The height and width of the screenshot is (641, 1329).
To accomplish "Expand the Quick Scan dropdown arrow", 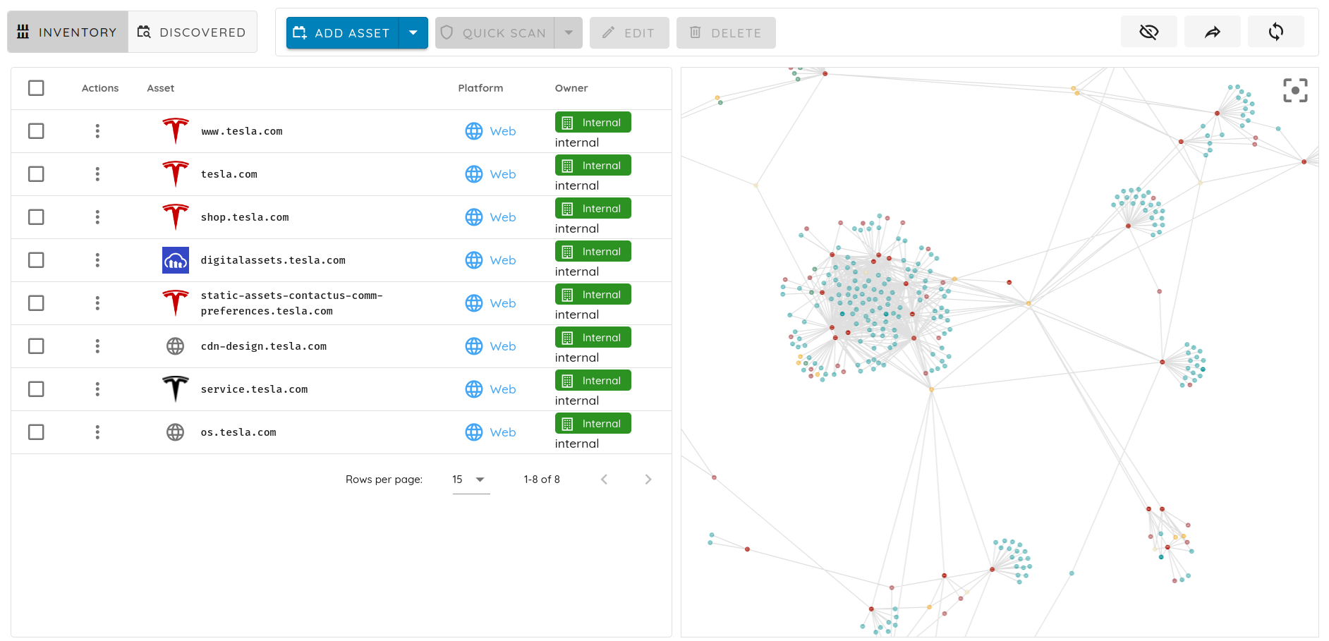I will (569, 32).
